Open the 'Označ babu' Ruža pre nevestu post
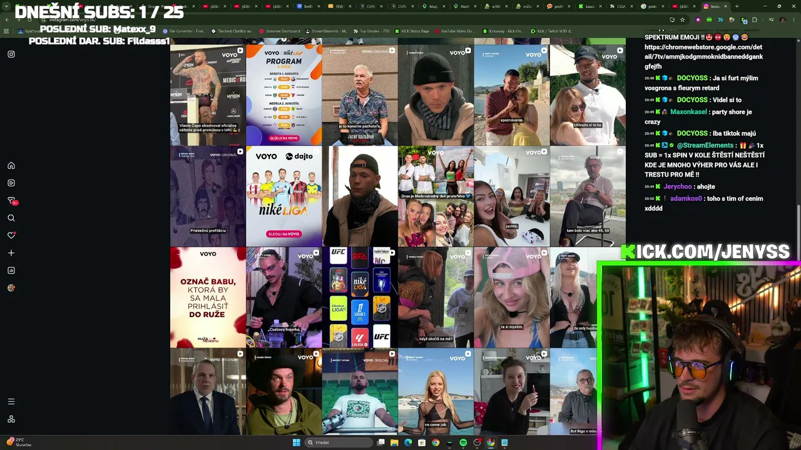801x450 pixels. [208, 297]
